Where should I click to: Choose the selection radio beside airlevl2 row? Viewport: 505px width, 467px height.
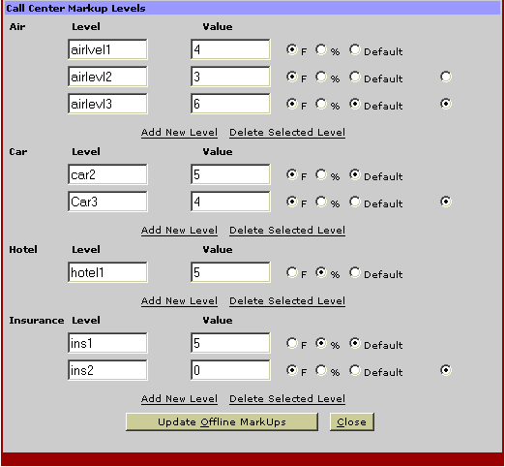click(x=446, y=77)
